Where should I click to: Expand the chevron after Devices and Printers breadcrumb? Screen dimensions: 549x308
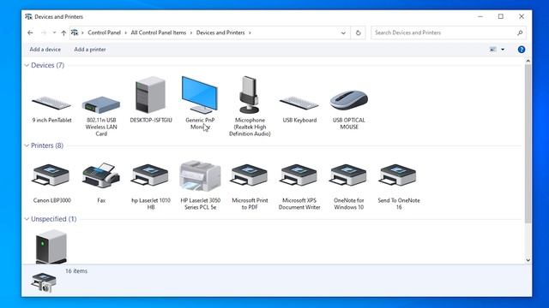click(250, 33)
